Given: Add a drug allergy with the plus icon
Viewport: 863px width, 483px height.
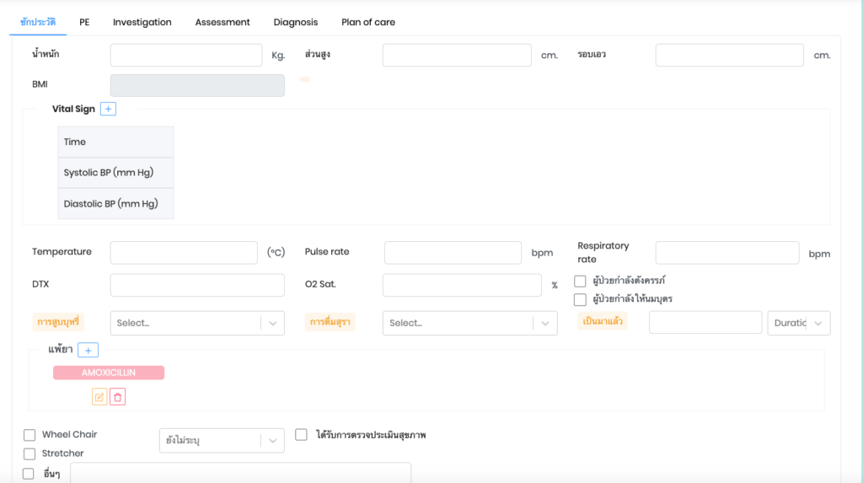Looking at the screenshot, I should click(88, 350).
